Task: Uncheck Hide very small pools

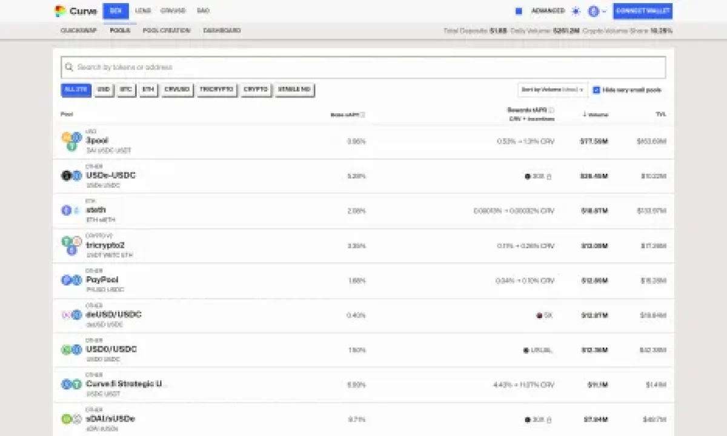Action: pyautogui.click(x=597, y=90)
